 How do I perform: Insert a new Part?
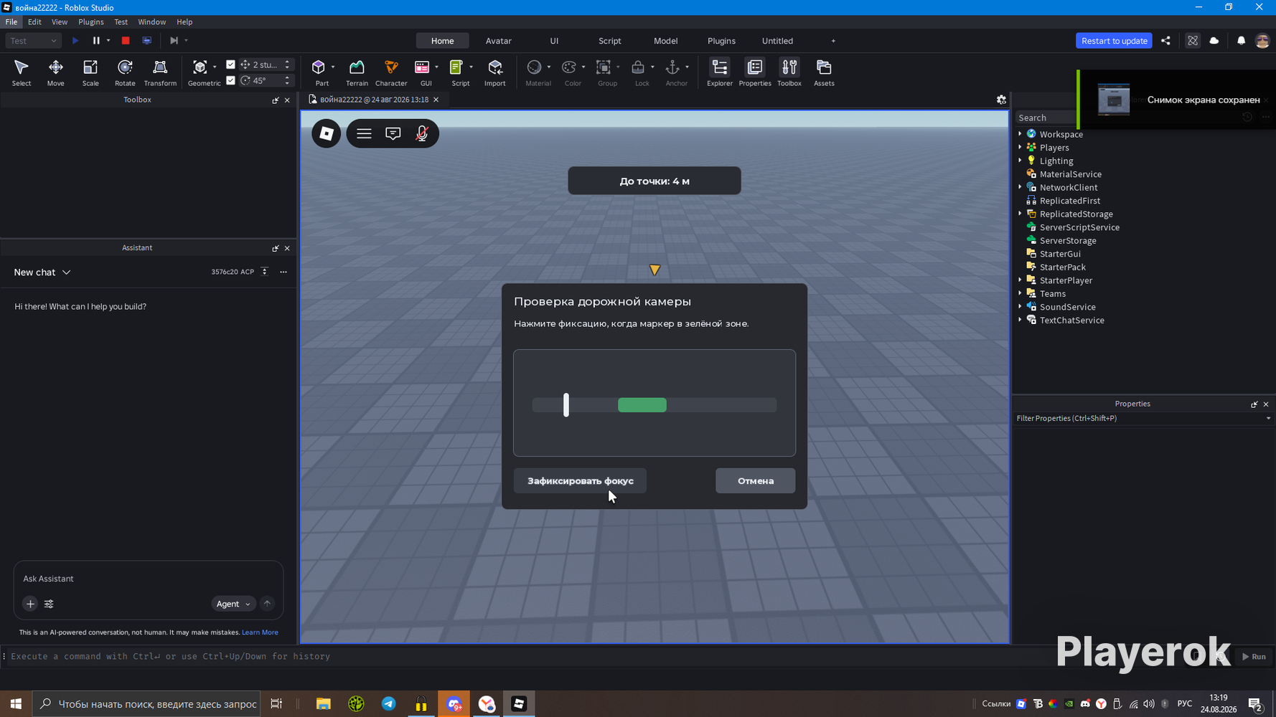click(319, 72)
